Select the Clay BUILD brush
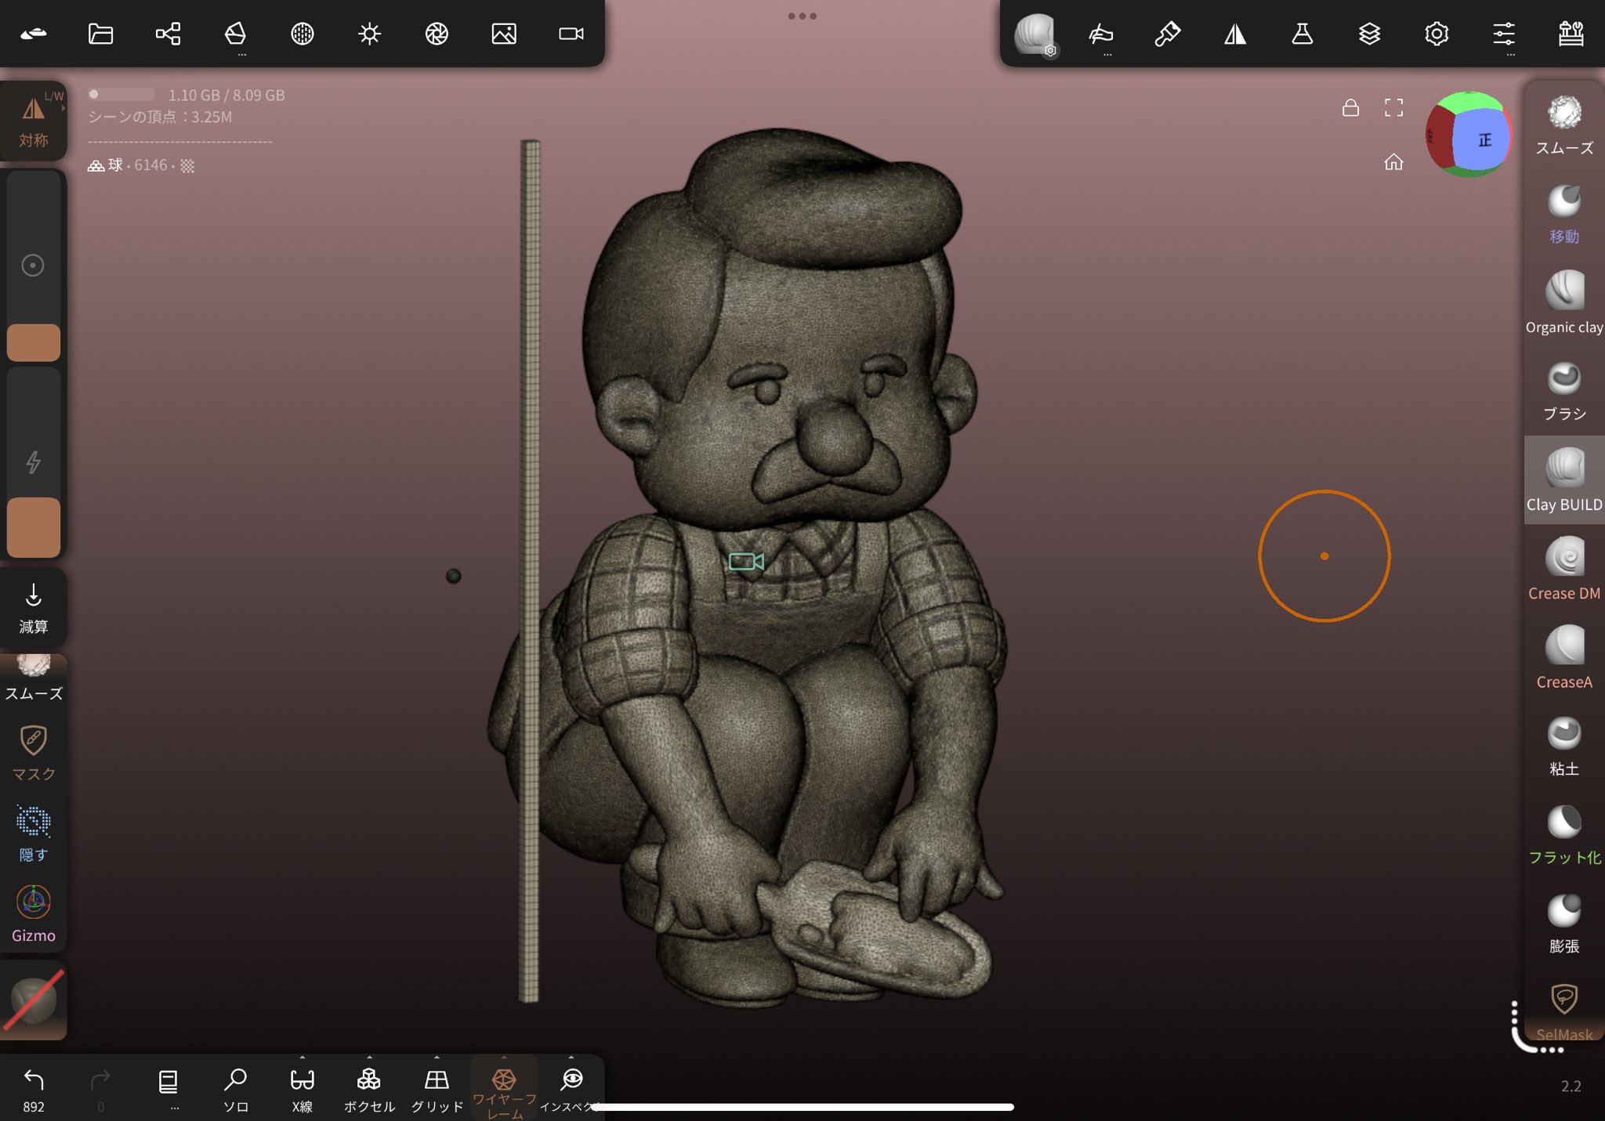This screenshot has height=1121, width=1605. click(1563, 479)
